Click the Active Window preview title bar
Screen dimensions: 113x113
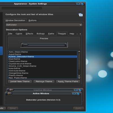43,94
